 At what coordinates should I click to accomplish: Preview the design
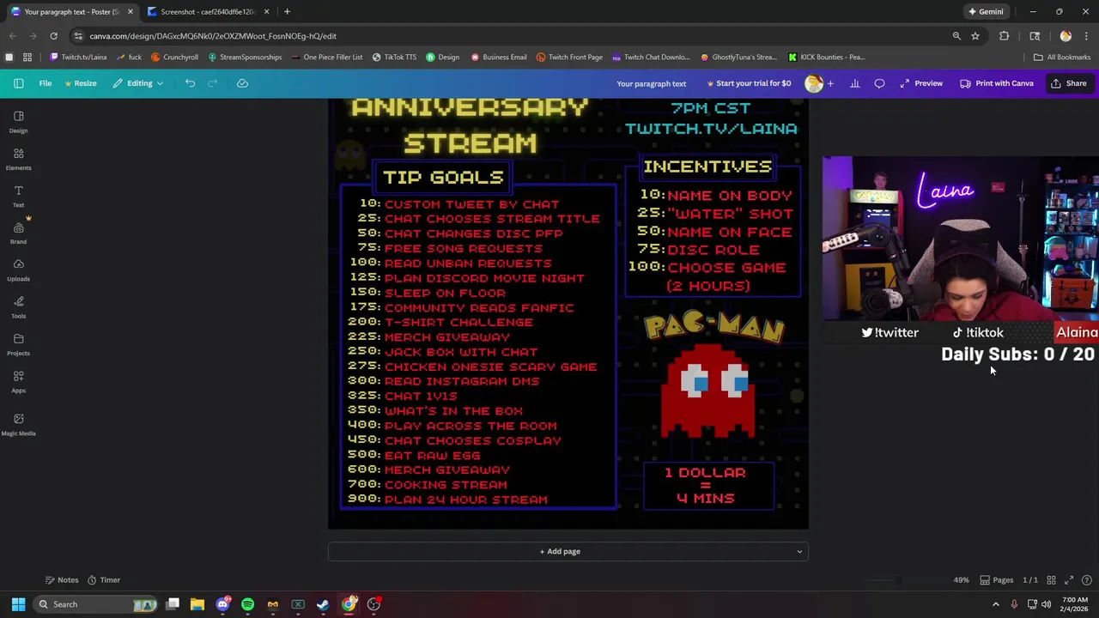921,83
